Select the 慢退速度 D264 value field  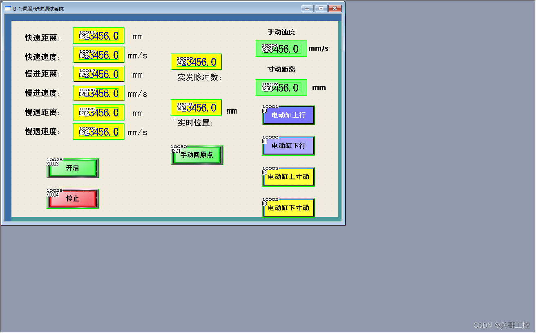coord(99,132)
